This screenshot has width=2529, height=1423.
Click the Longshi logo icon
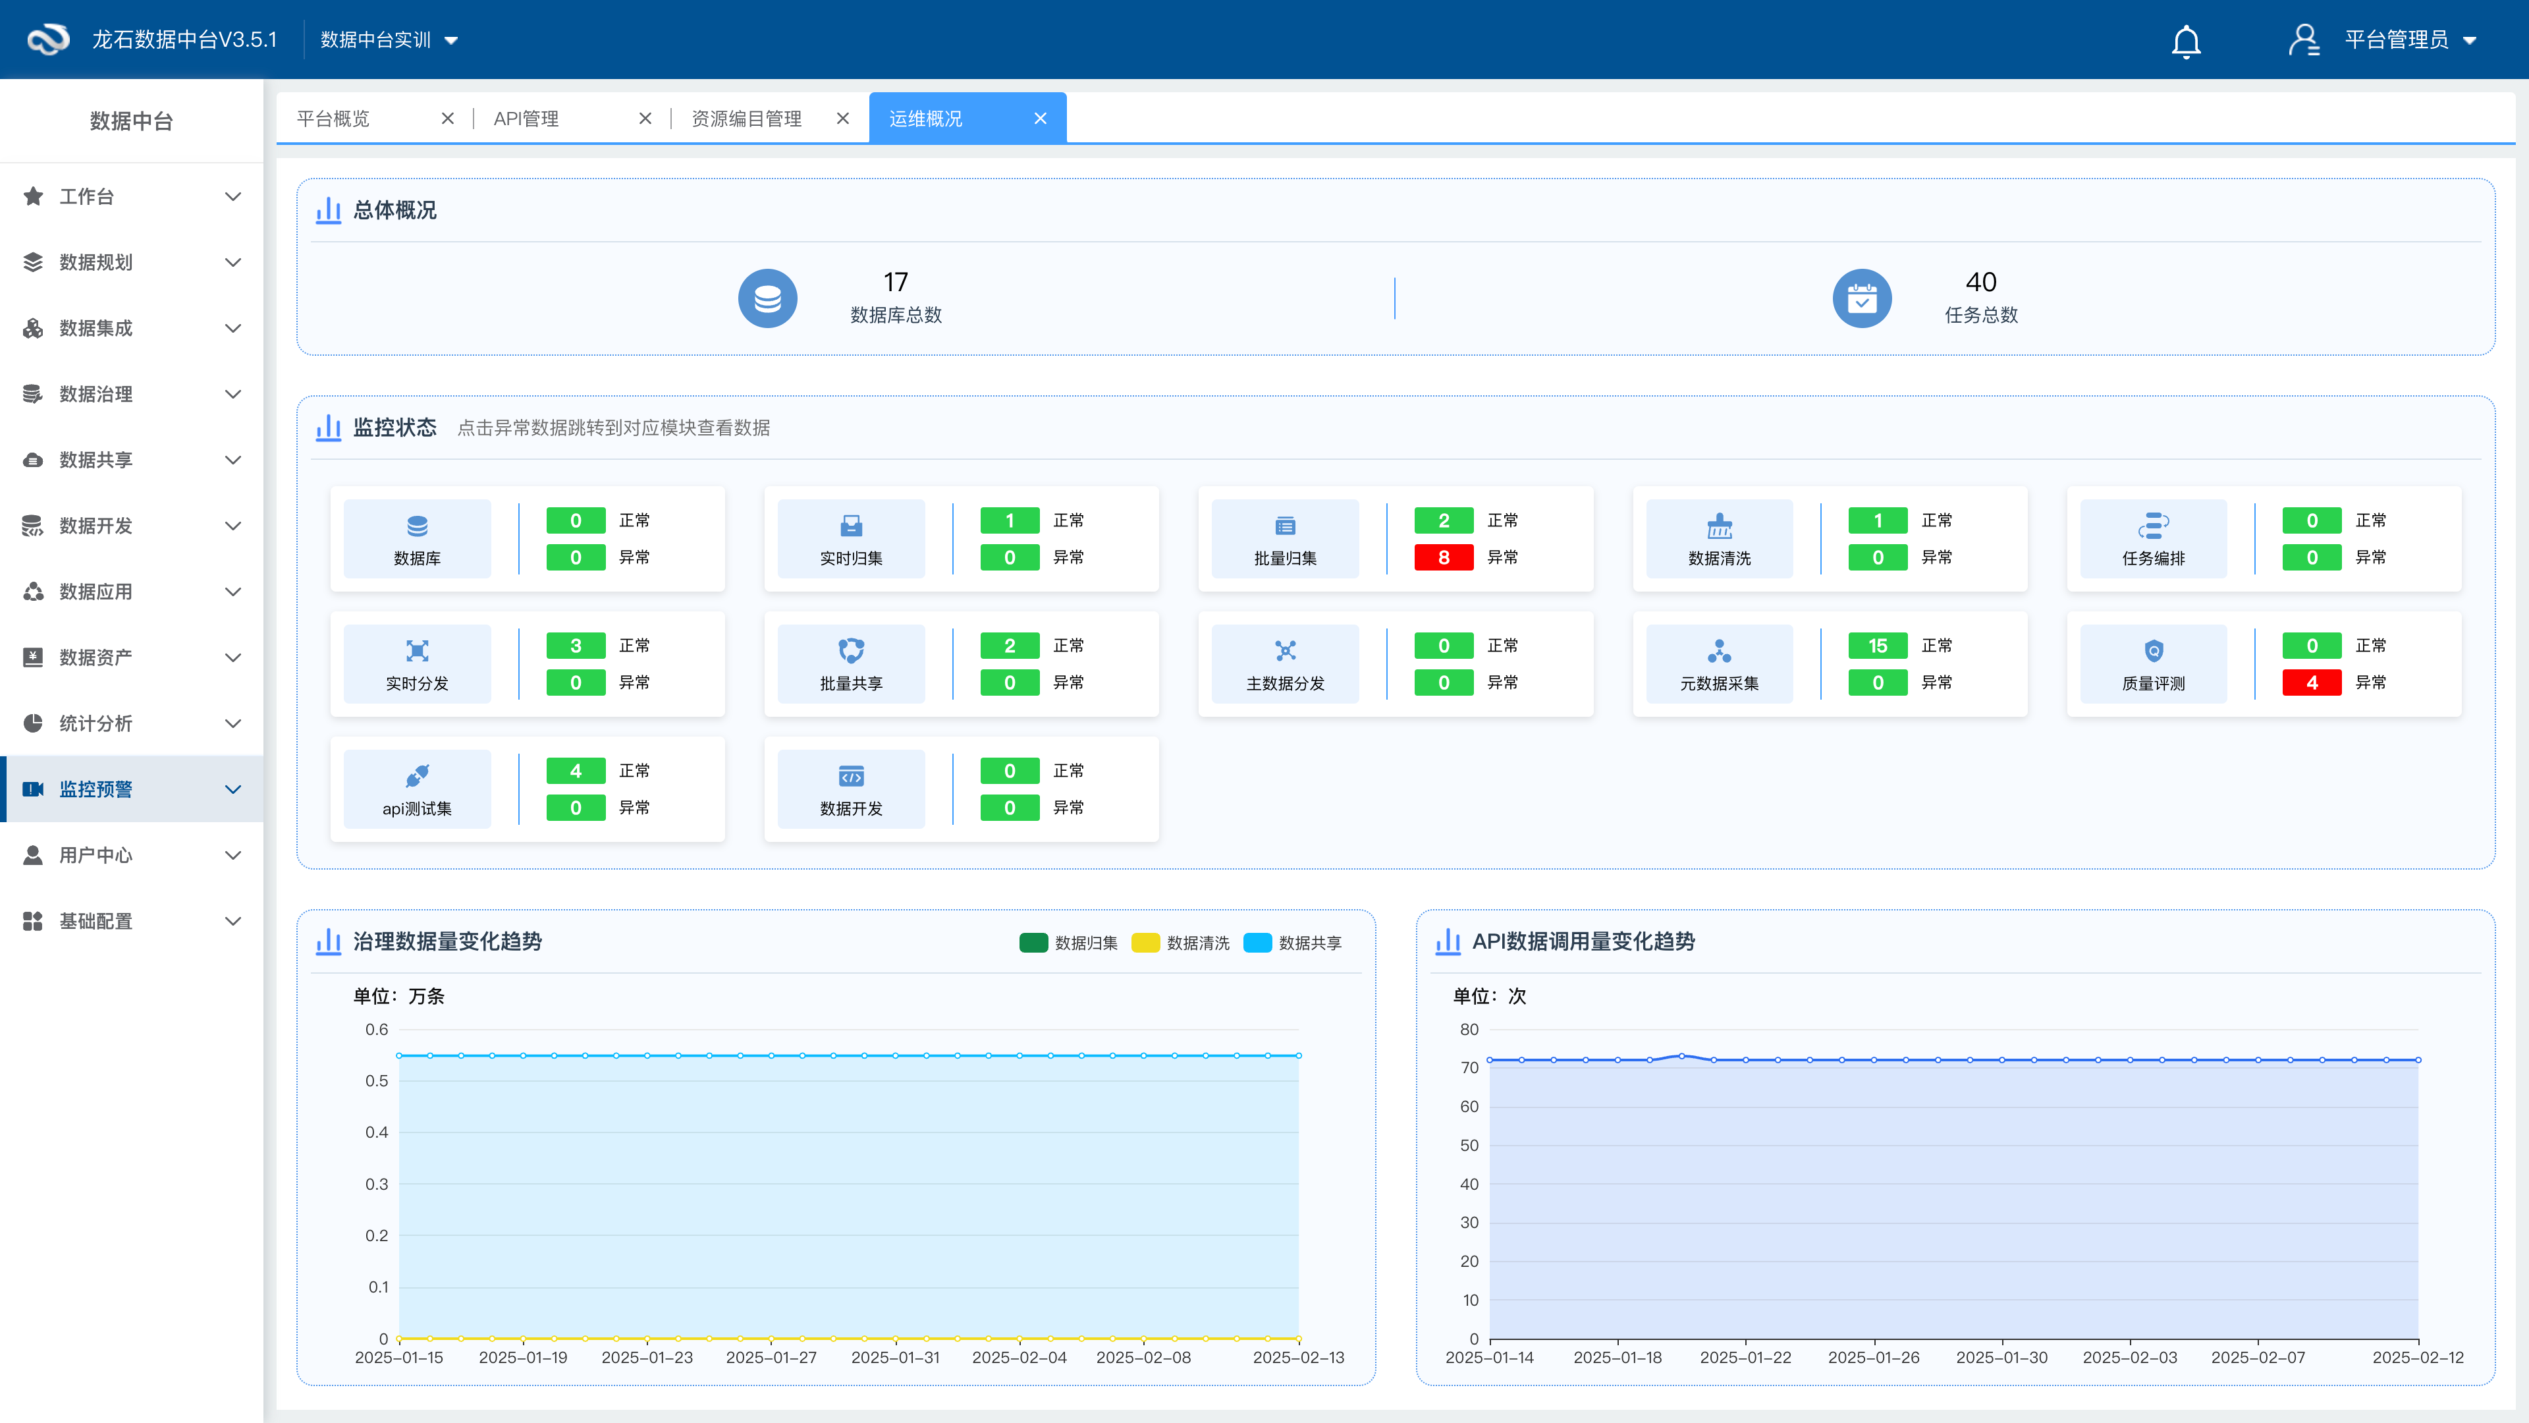[48, 40]
